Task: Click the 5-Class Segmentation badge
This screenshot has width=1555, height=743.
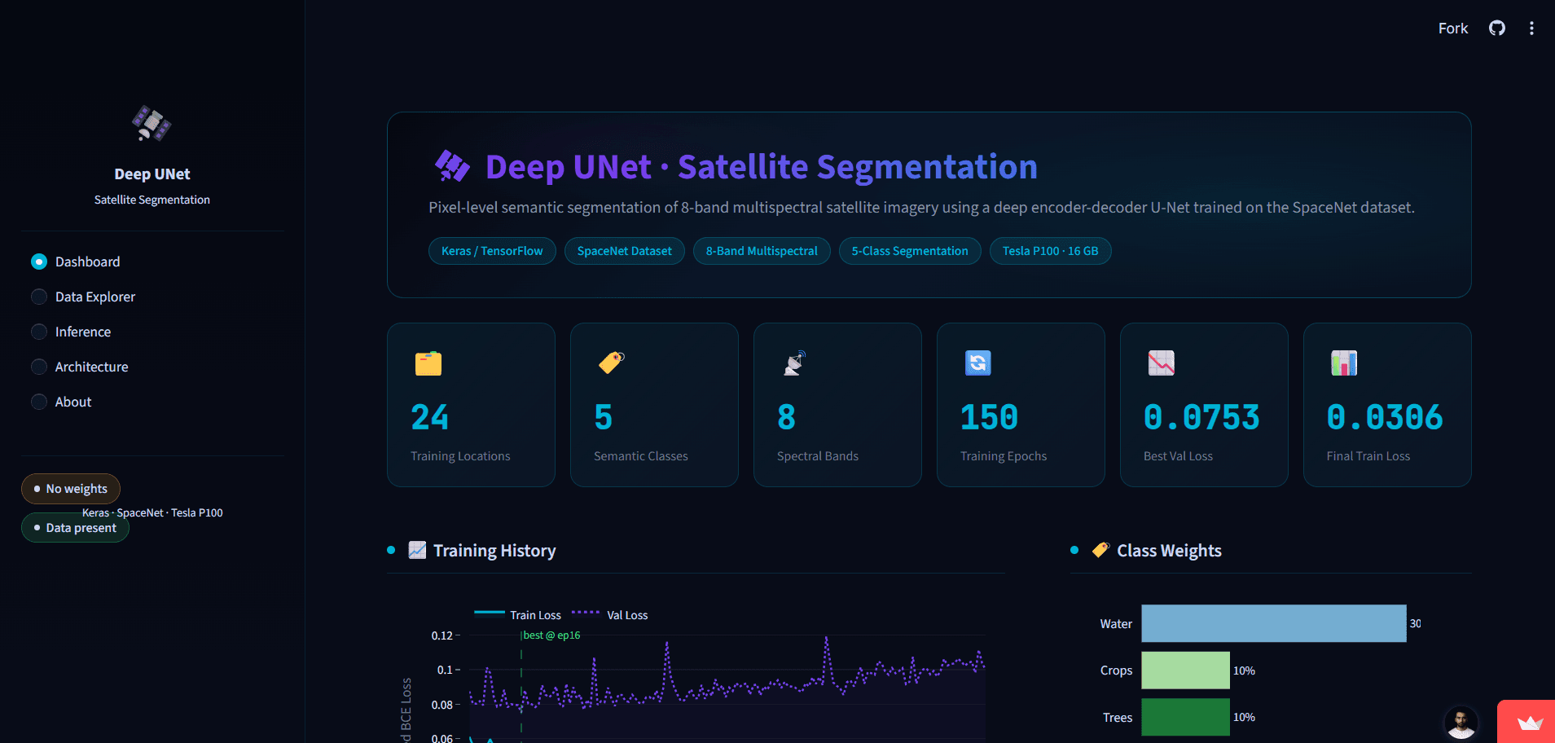Action: [x=910, y=251]
